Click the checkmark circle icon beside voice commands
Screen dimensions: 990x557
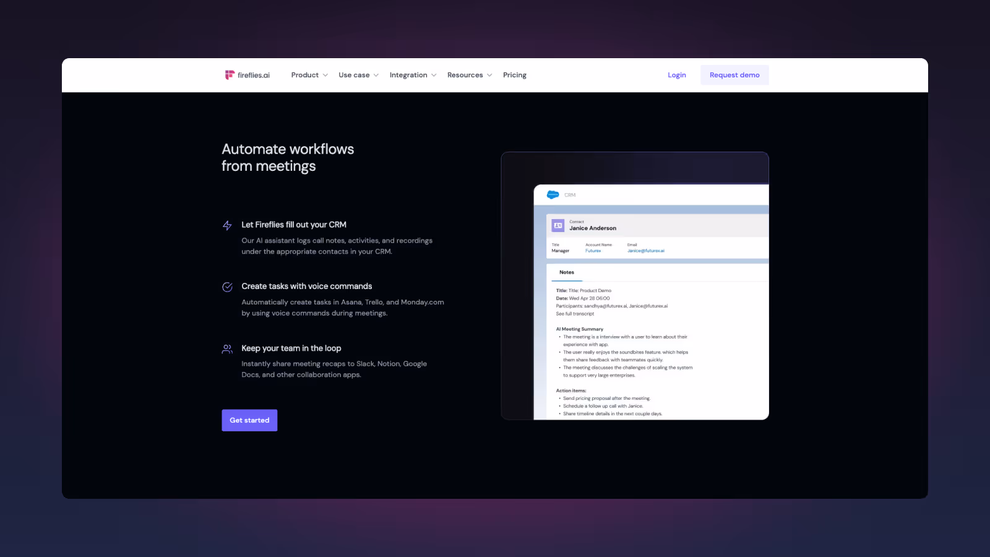(x=227, y=287)
